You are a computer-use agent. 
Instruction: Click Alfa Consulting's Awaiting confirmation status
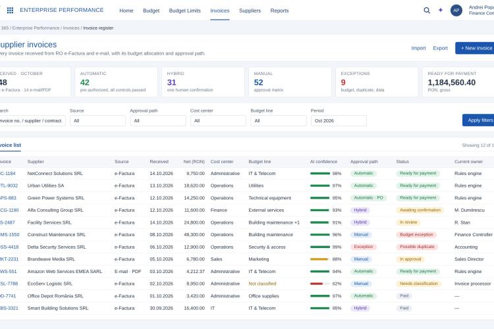pyautogui.click(x=420, y=210)
